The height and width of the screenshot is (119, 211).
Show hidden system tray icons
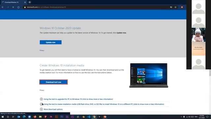click(181, 117)
